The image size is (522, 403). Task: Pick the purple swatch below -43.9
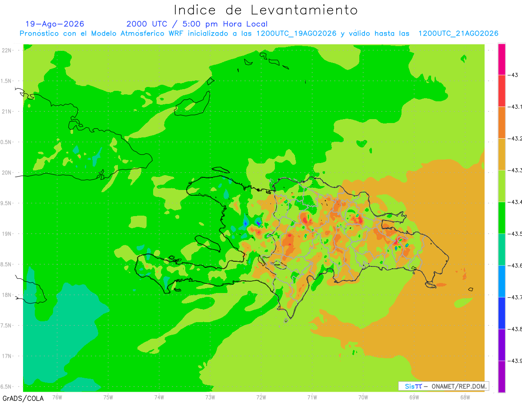[x=502, y=376]
